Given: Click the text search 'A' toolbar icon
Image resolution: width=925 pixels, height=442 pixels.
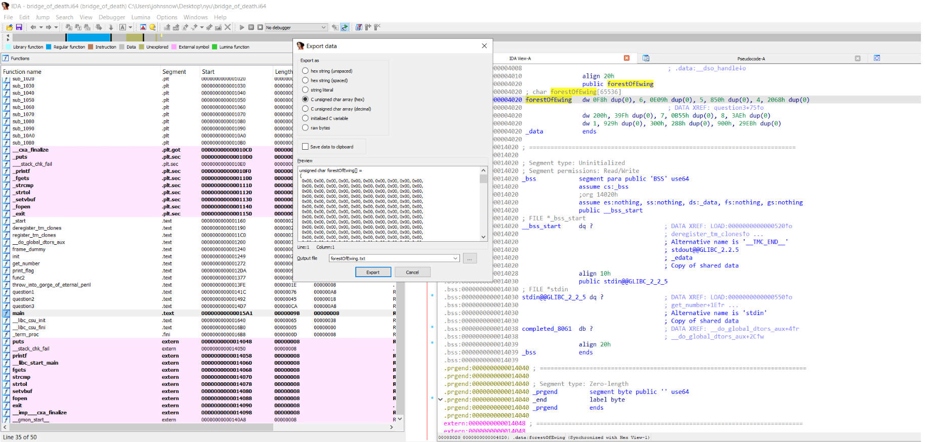Looking at the screenshot, I should pos(122,27).
